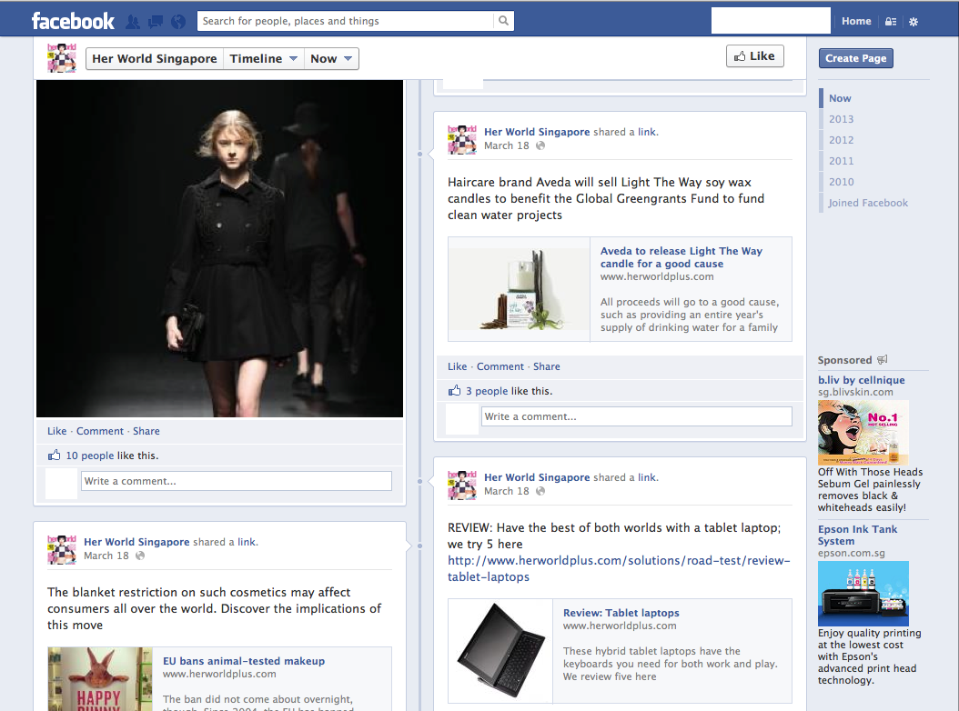Image resolution: width=959 pixels, height=711 pixels.
Task: Open the herworldplus review-tablet-laptops URL
Action: point(619,568)
